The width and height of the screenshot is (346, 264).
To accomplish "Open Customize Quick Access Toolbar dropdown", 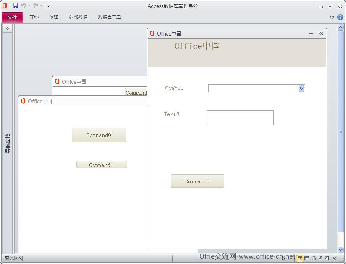I will pos(48,6).
